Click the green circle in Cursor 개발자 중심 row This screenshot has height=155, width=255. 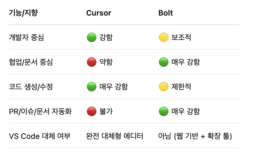coord(91,37)
